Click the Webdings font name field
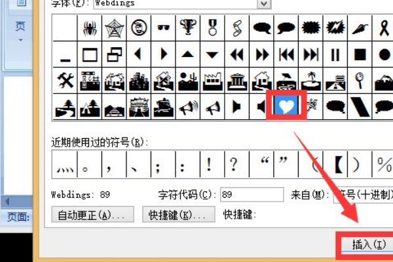 (175, 4)
